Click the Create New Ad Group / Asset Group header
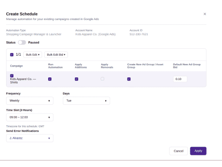This screenshot has height=167, width=222. pos(145,66)
